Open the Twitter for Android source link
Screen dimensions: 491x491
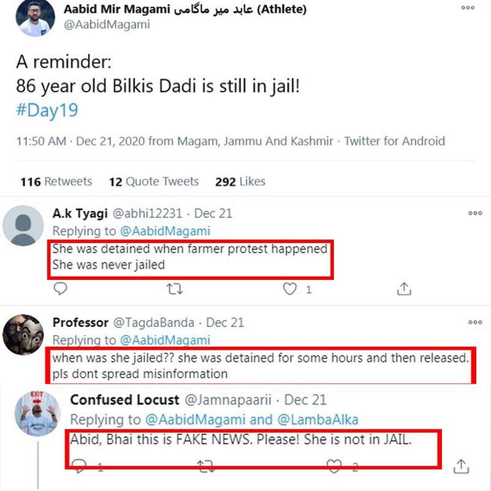pyautogui.click(x=394, y=141)
